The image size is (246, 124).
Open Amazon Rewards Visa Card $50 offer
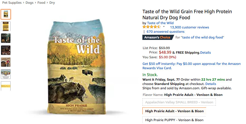point(191,66)
